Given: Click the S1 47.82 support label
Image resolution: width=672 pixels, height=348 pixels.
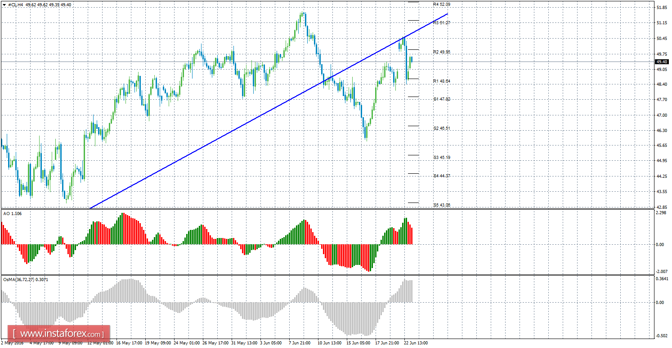Looking at the screenshot, I should pos(442,99).
